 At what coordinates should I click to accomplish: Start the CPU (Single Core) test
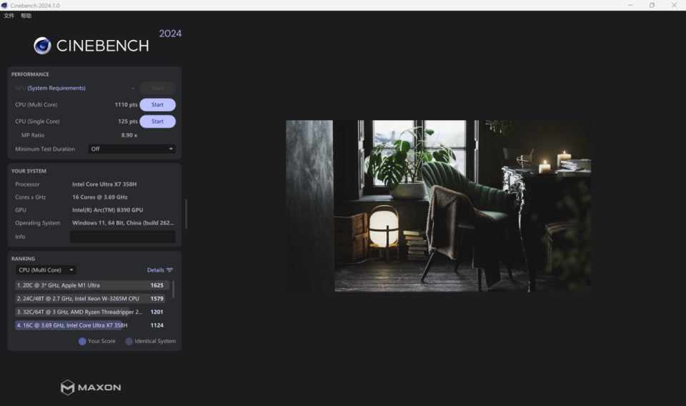coord(157,122)
